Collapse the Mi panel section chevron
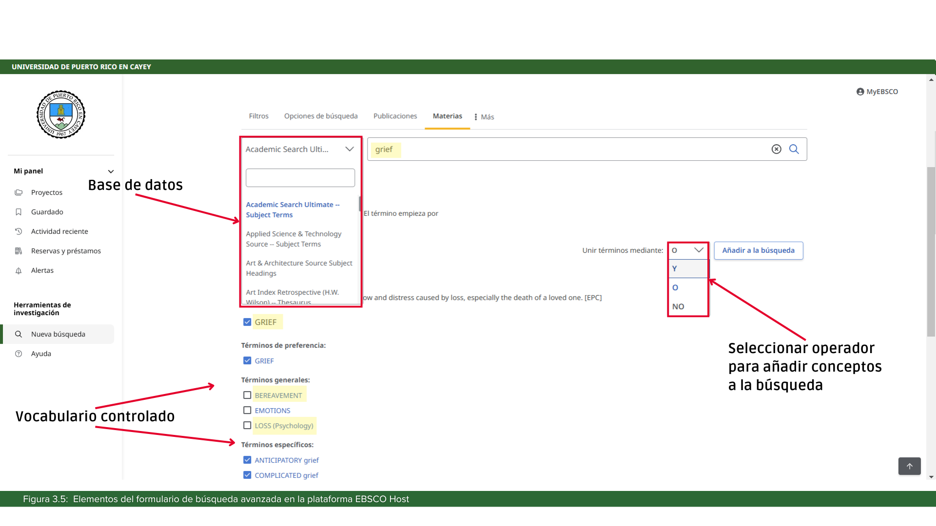 click(111, 171)
